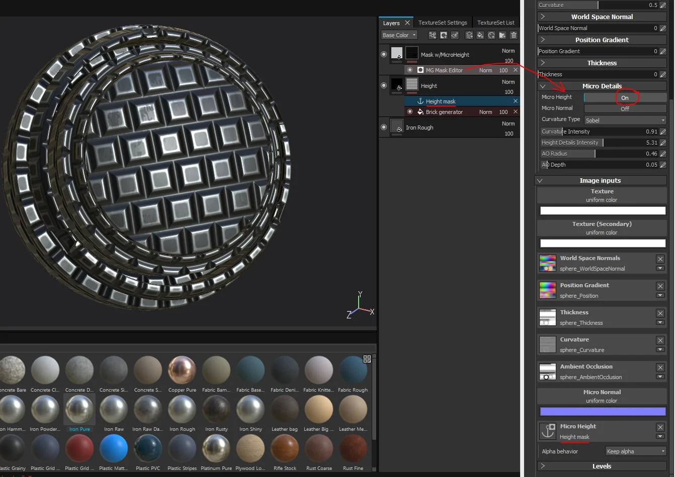This screenshot has width=675, height=477.
Task: Toggle visibility of Brick generator effect
Action: pyautogui.click(x=410, y=112)
